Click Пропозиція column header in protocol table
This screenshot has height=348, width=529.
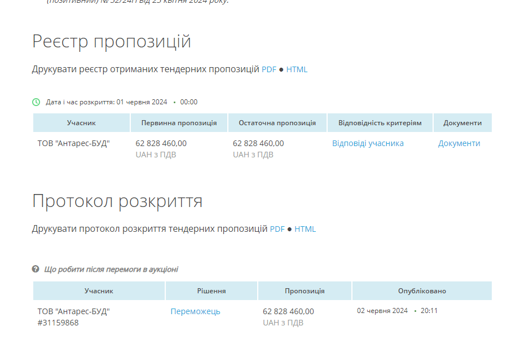[305, 291]
